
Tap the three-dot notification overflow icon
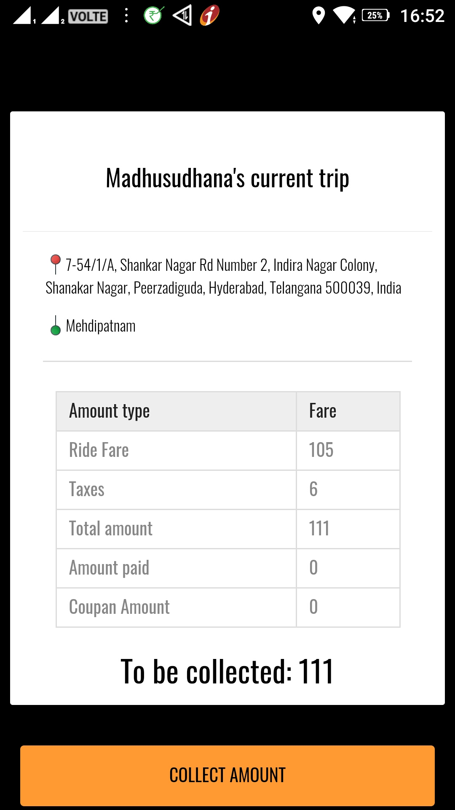126,16
